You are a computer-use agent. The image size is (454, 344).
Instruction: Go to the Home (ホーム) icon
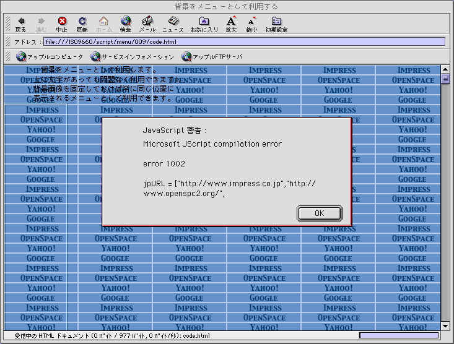pyautogui.click(x=103, y=24)
